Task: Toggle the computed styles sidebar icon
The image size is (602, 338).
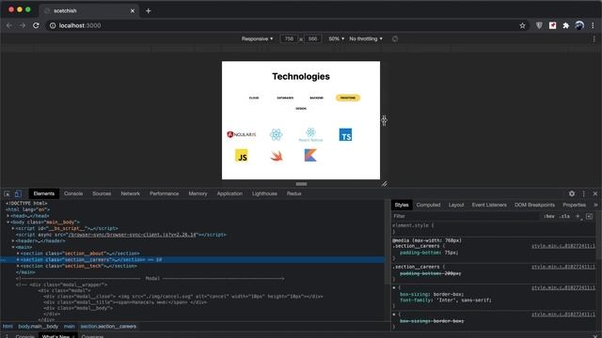Action: (590, 217)
